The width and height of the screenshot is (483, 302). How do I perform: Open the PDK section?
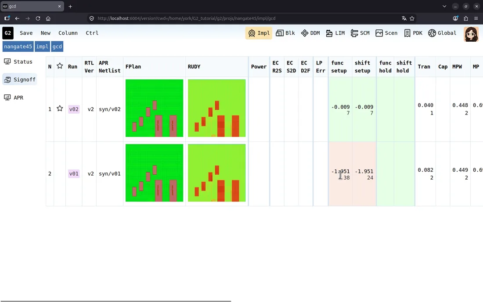click(x=413, y=33)
